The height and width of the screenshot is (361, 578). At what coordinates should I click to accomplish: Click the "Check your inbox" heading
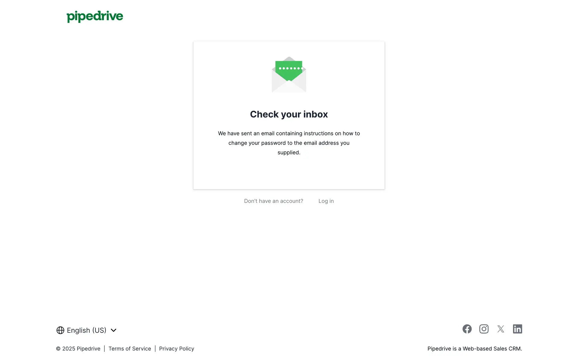289,114
